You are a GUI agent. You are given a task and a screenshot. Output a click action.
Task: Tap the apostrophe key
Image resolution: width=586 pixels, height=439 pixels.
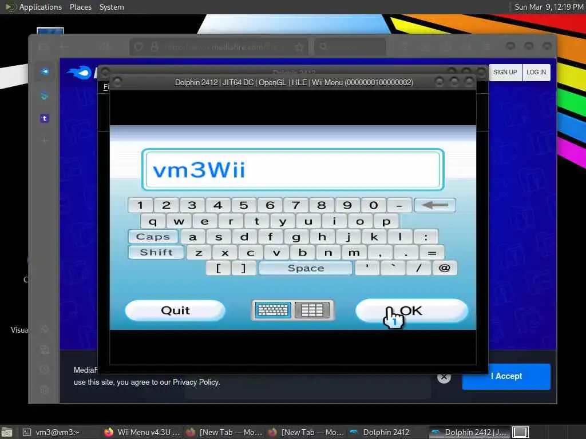click(367, 268)
